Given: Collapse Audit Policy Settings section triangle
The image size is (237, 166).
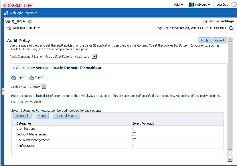Looking at the screenshot, I should [x=13, y=68].
